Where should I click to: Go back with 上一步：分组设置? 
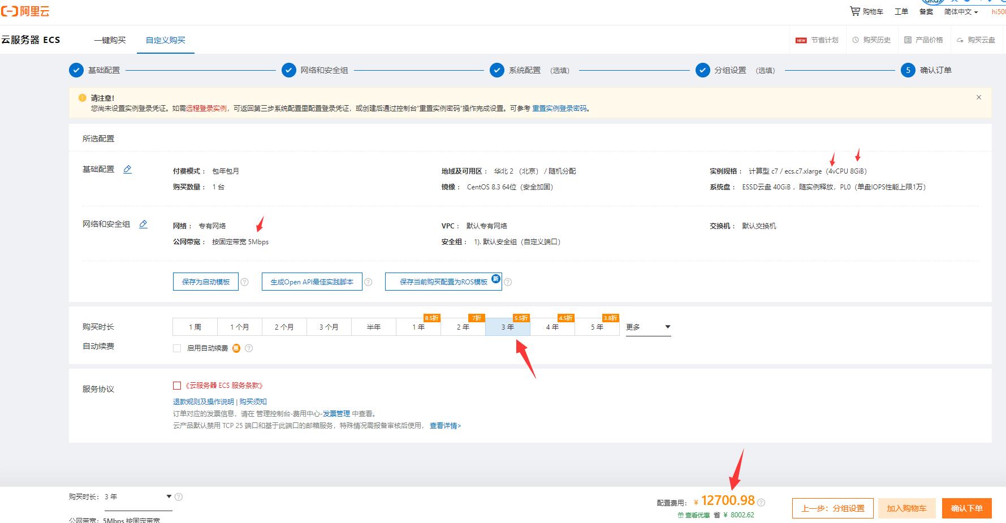pyautogui.click(x=833, y=508)
